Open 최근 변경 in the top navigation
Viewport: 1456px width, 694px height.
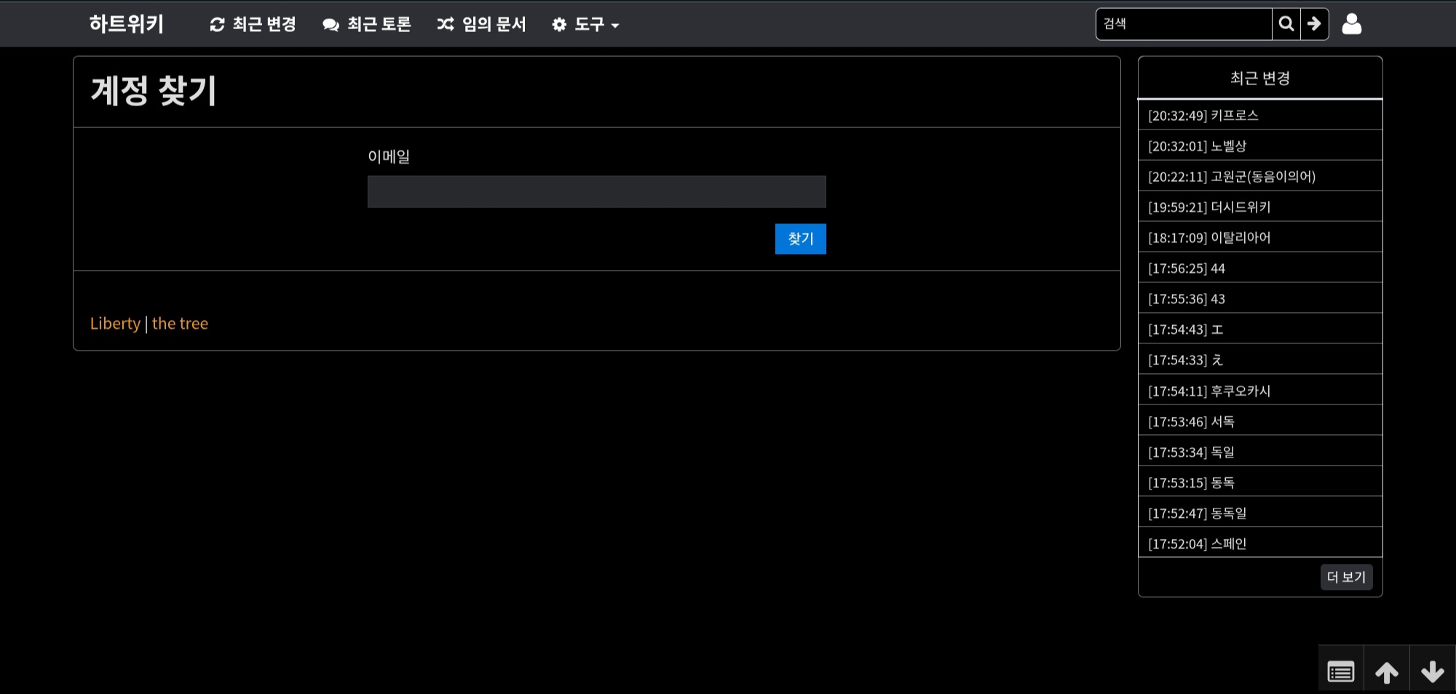click(253, 24)
